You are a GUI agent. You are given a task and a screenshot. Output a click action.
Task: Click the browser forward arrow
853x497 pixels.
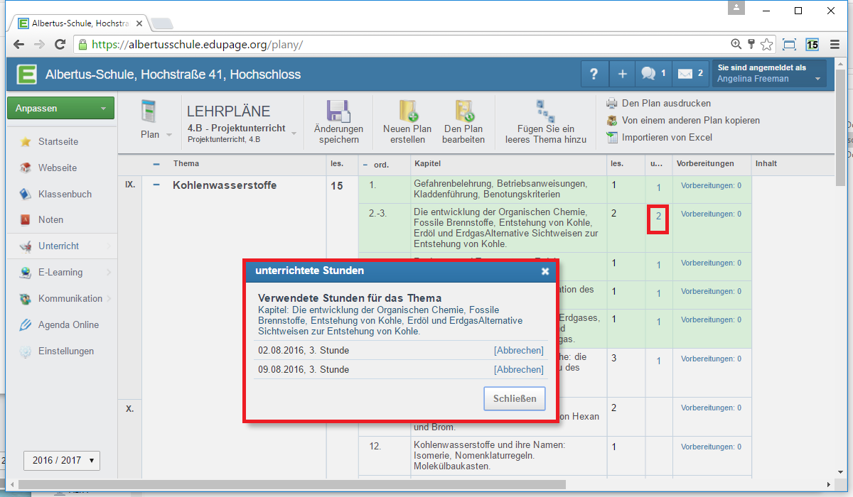[40, 45]
